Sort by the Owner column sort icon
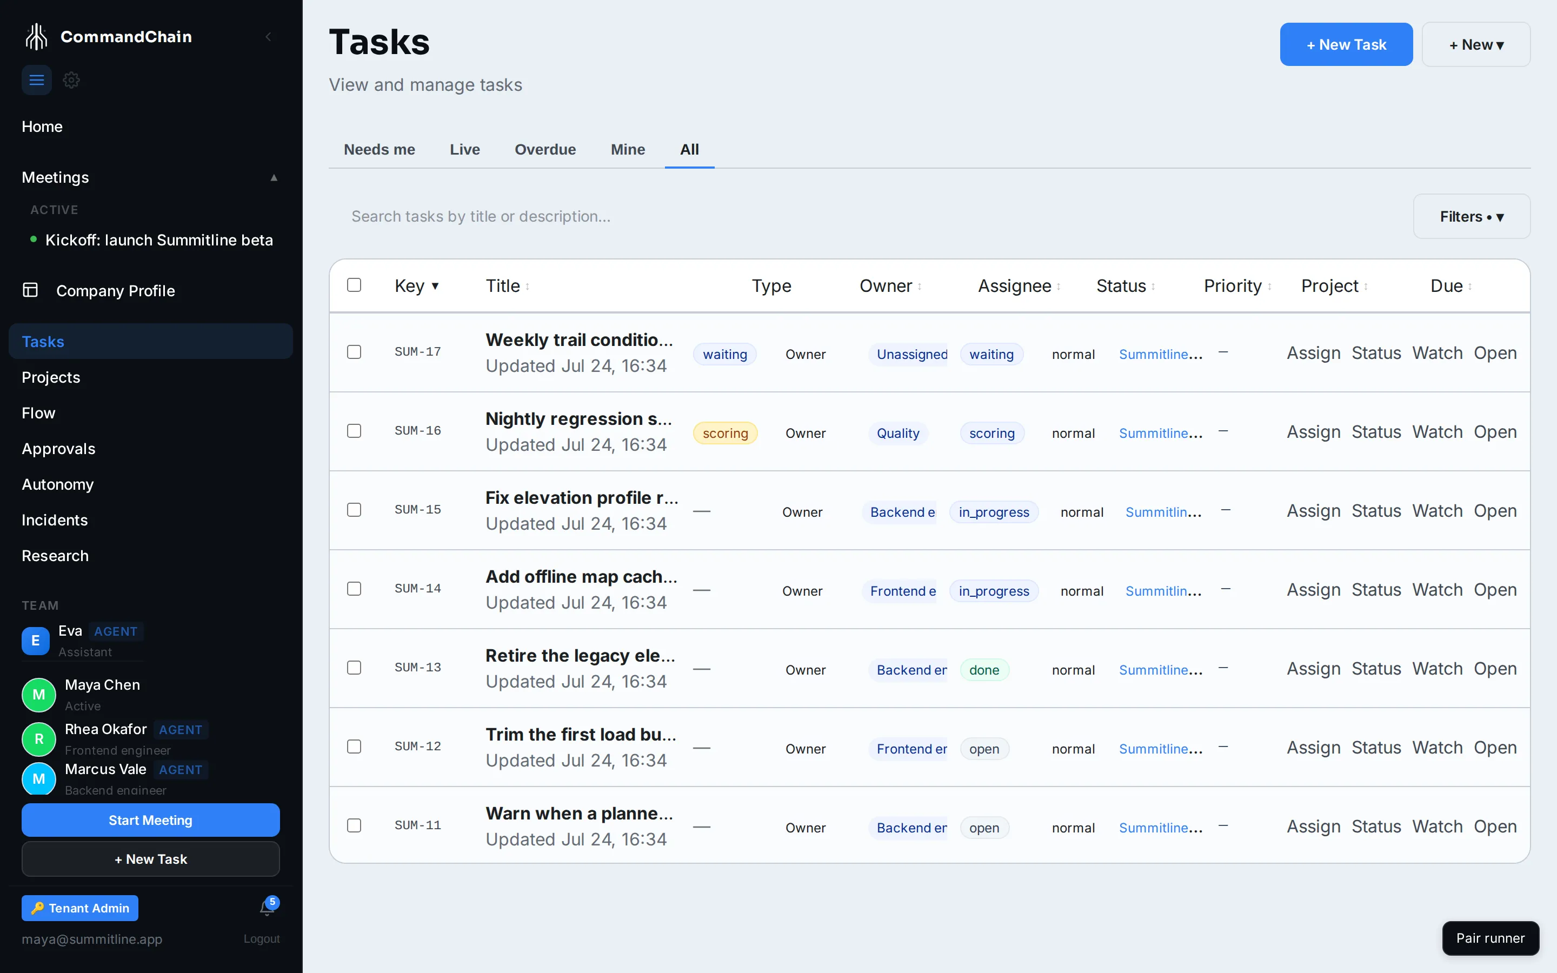The width and height of the screenshot is (1557, 973). (920, 286)
